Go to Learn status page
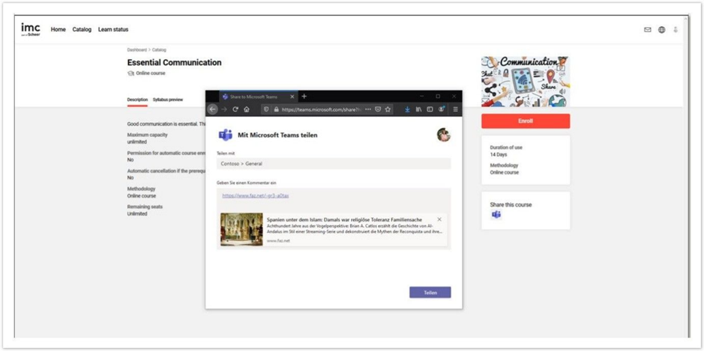704x351 pixels. tap(113, 30)
